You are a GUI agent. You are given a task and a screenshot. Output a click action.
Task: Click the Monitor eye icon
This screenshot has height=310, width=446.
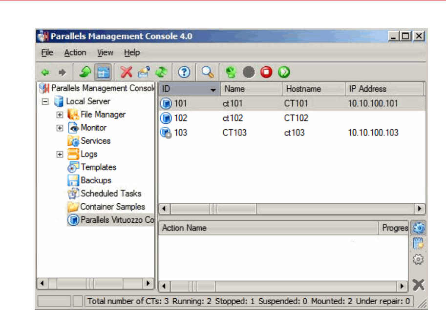(73, 128)
